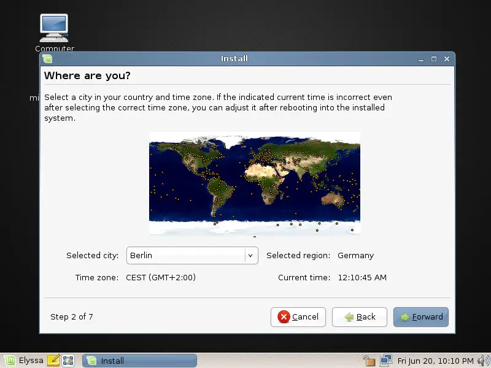Click the show desktop panel icon
This screenshot has width=491, height=368.
[68, 361]
